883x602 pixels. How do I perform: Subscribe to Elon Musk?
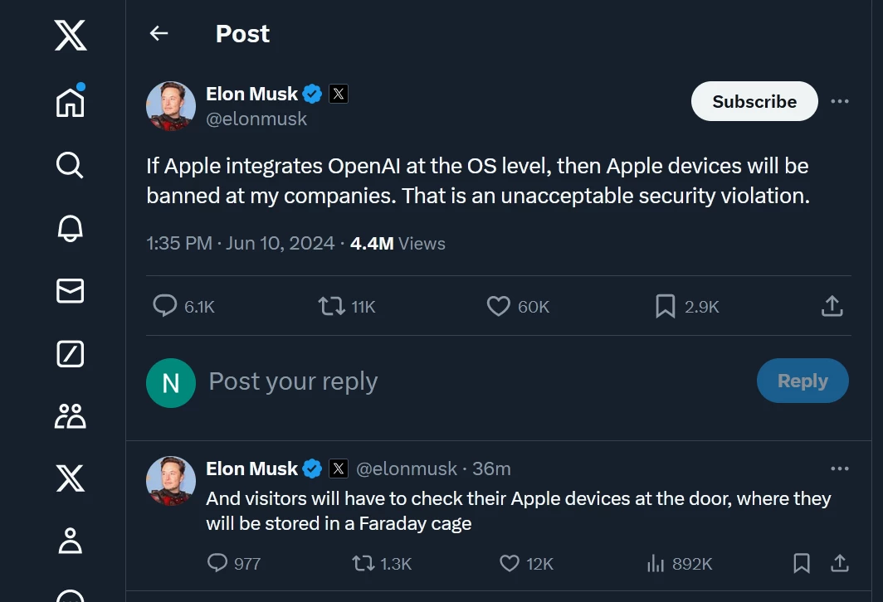754,101
